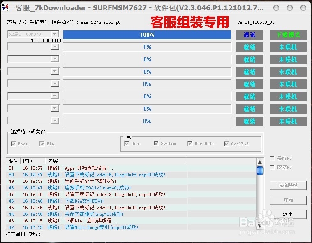312x243 pixels.
Task: Click the green 下载模式 button
Action: 288,35
